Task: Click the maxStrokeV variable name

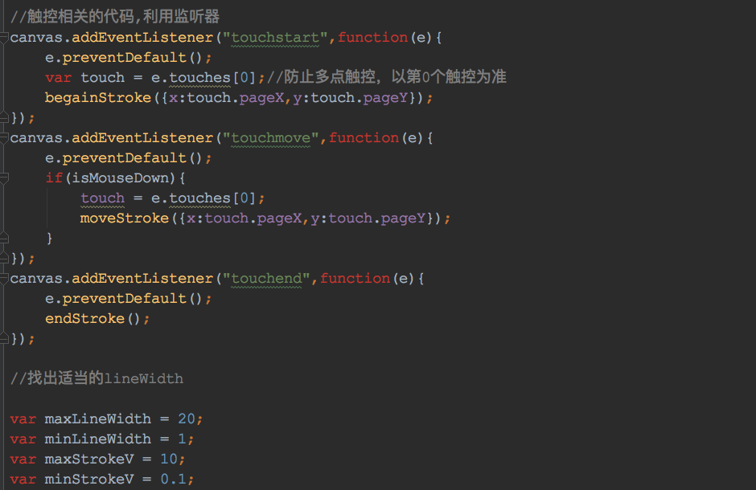Action: (x=89, y=459)
